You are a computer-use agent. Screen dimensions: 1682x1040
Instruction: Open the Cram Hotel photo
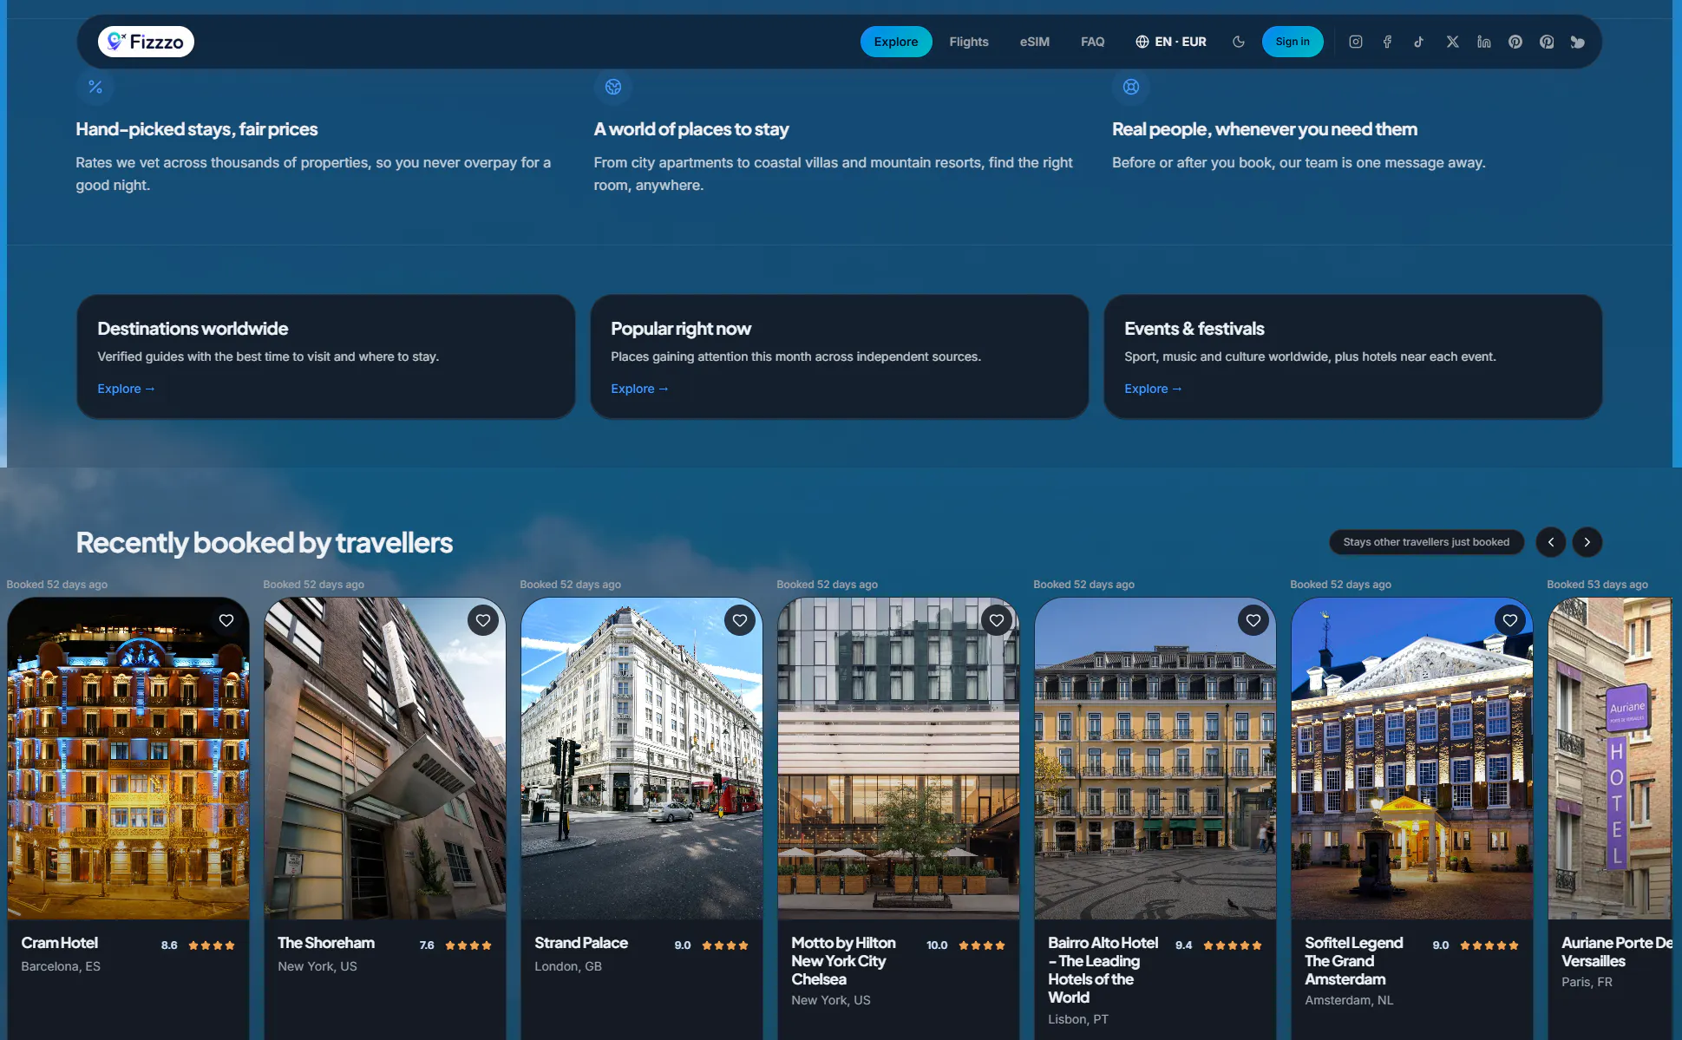pyautogui.click(x=128, y=759)
